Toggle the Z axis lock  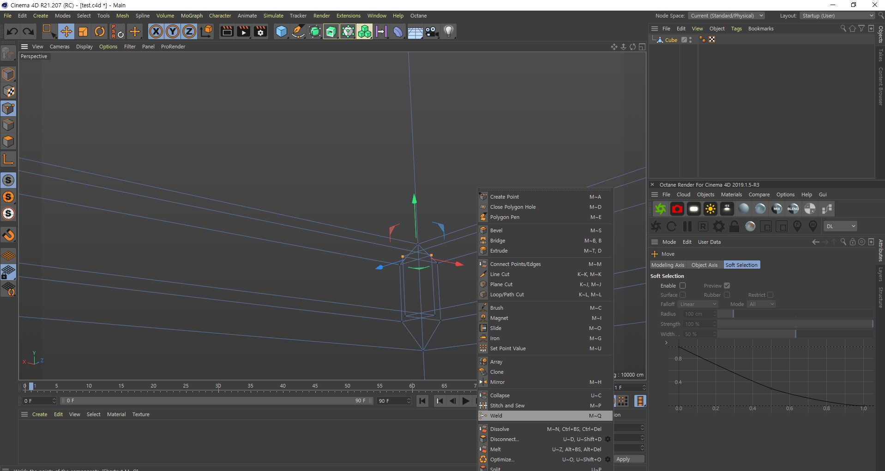tap(189, 31)
